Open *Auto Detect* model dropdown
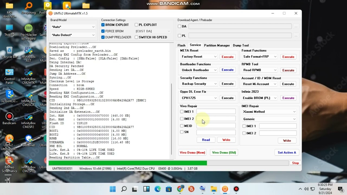The image size is (347, 195). [73, 35]
